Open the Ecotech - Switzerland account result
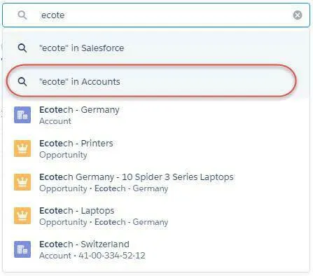Image resolution: width=313 pixels, height=276 pixels. (156, 249)
